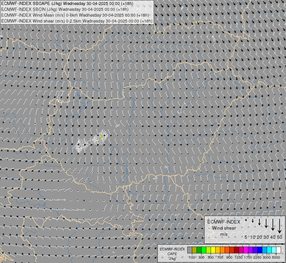Image resolution: width=286 pixels, height=263 pixels.
Task: Click the 50 m/s wind shear reference arrow
Action: (x=280, y=226)
